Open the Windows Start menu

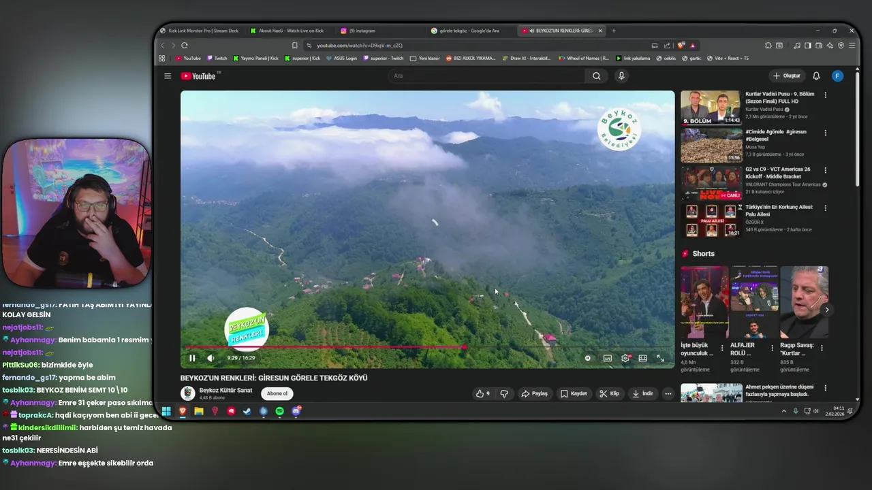(x=166, y=411)
